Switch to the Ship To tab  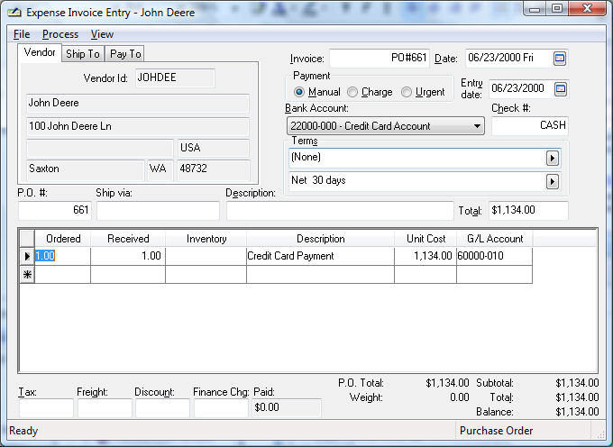pyautogui.click(x=83, y=54)
